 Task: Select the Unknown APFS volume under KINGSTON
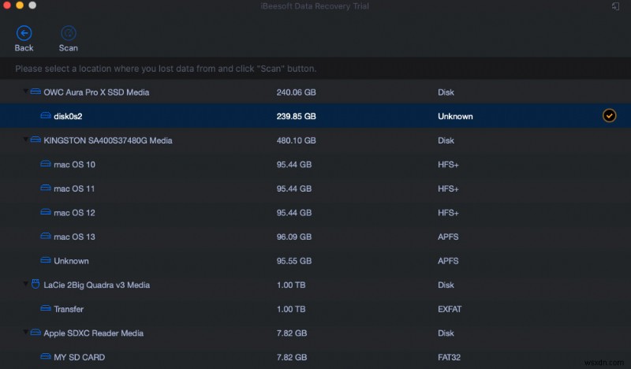pos(71,261)
